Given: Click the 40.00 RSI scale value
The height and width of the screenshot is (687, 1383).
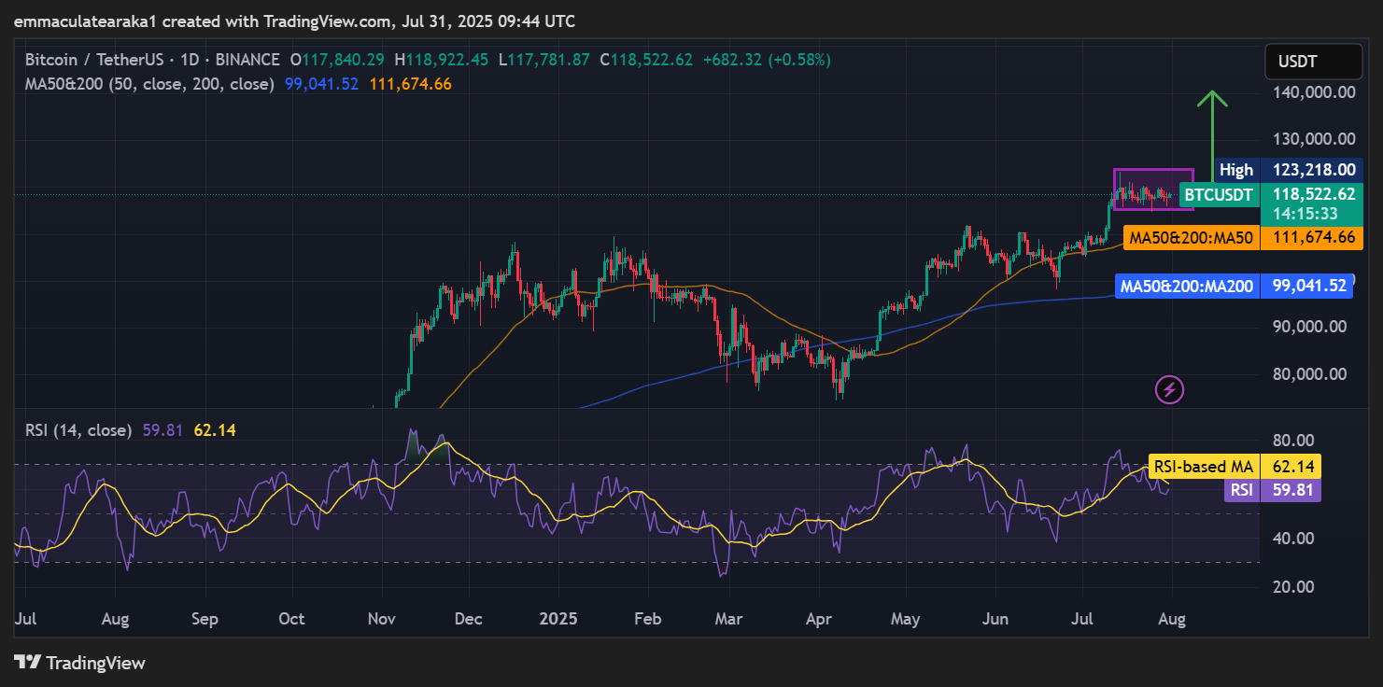Looking at the screenshot, I should (x=1294, y=538).
